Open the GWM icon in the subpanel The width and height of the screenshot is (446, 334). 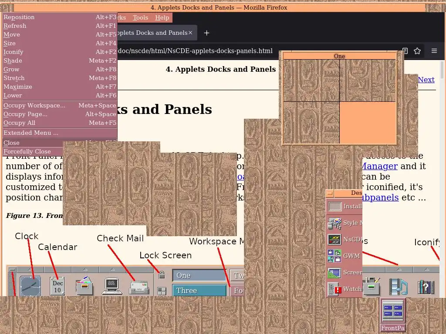coord(334,256)
